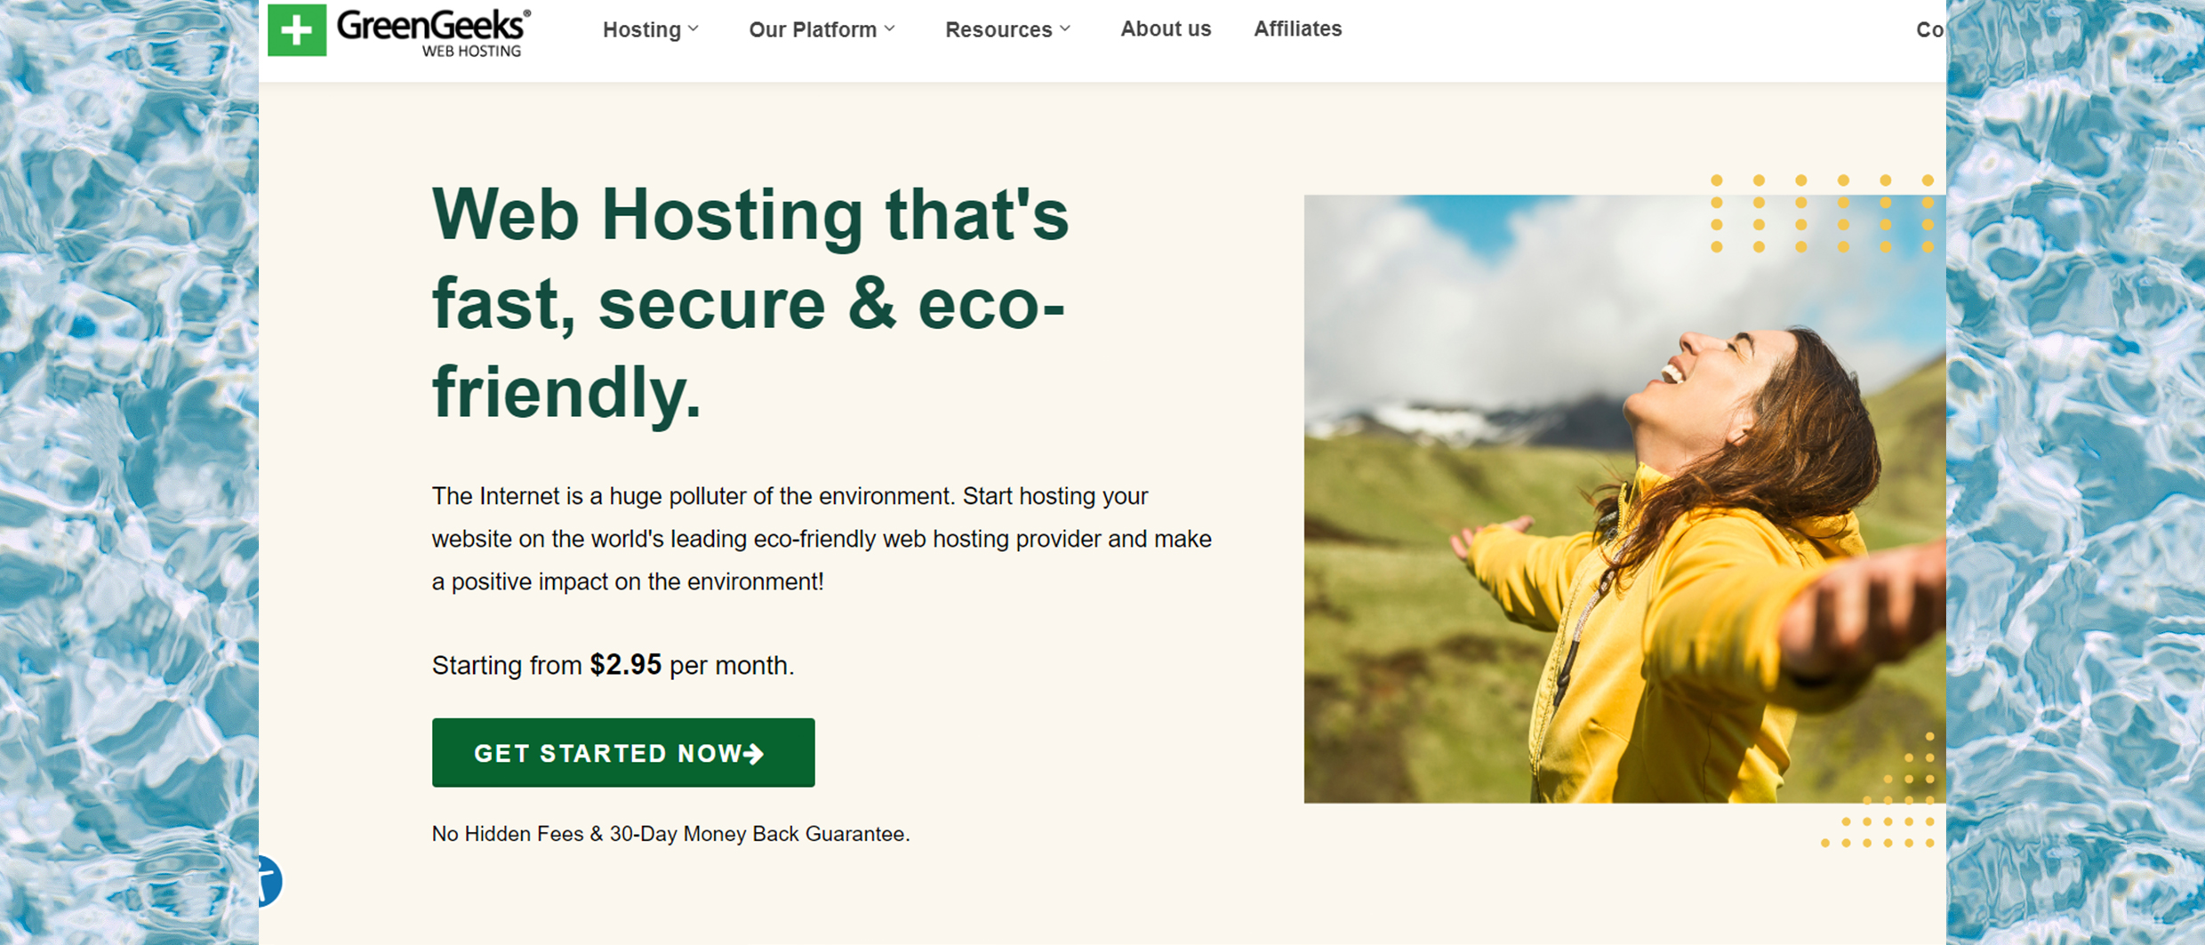Open the About us page
This screenshot has height=945, width=2205.
pos(1165,28)
